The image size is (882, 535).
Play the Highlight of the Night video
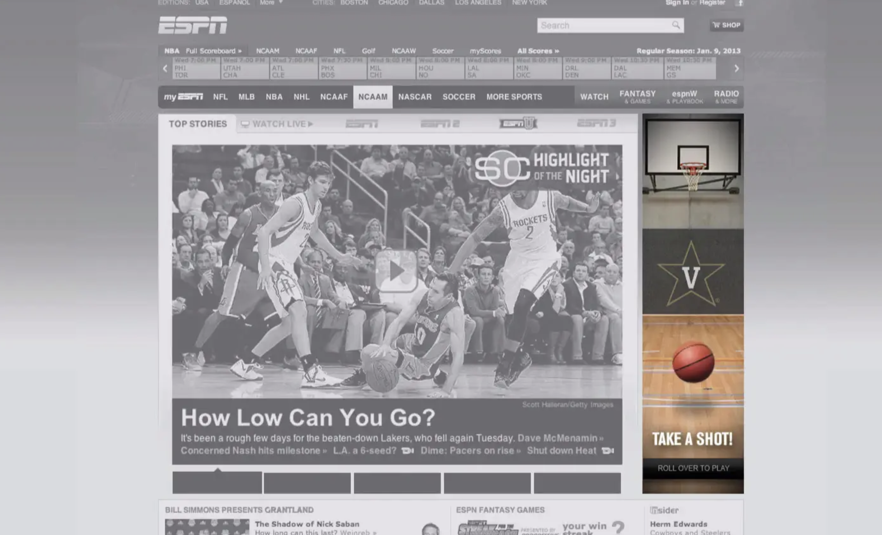pos(397,271)
